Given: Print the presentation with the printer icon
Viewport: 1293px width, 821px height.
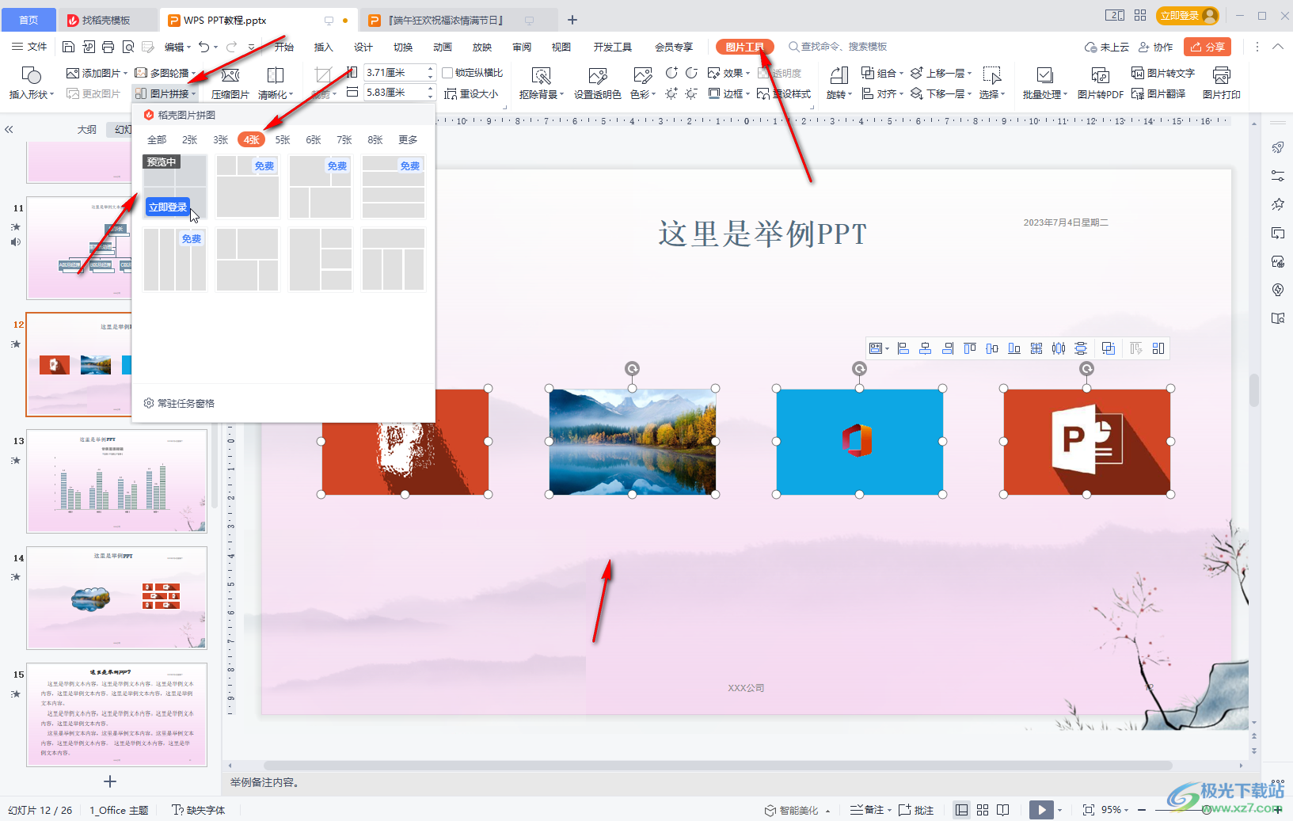Looking at the screenshot, I should (x=108, y=48).
